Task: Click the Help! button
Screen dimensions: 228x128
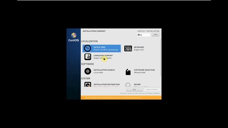Action: 155,34
